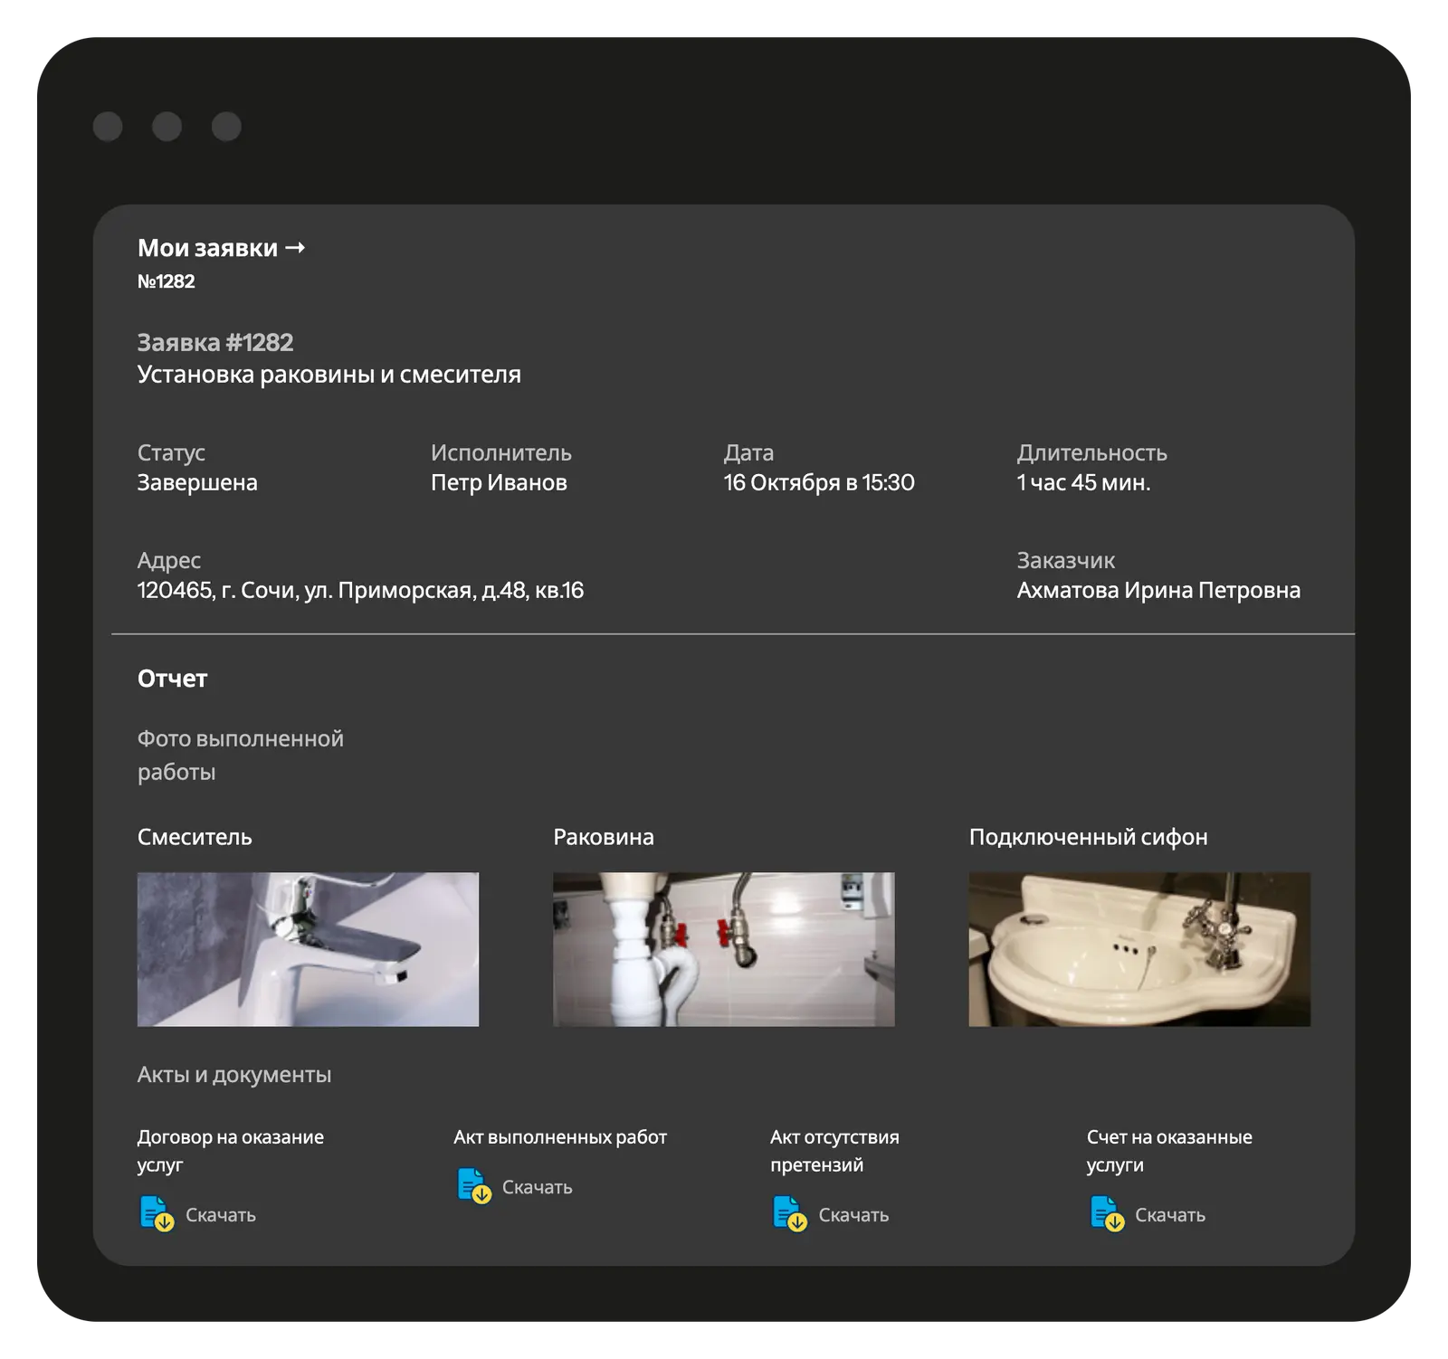1448x1359 pixels.
Task: Click the address in Сочи, ул. Приморская
Action: coord(360,590)
